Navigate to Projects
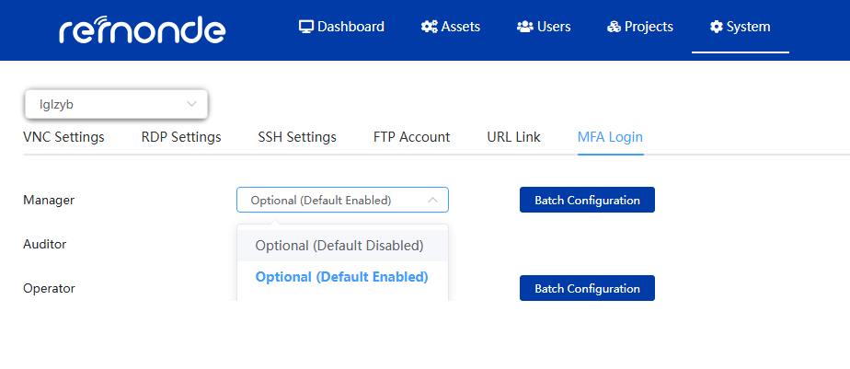 (639, 27)
